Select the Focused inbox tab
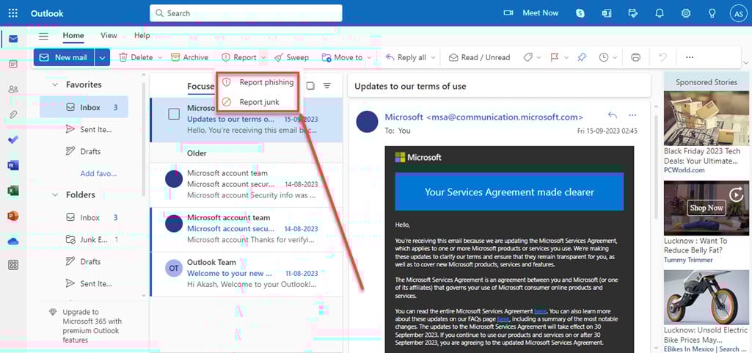This screenshot has width=752, height=353. click(x=200, y=87)
